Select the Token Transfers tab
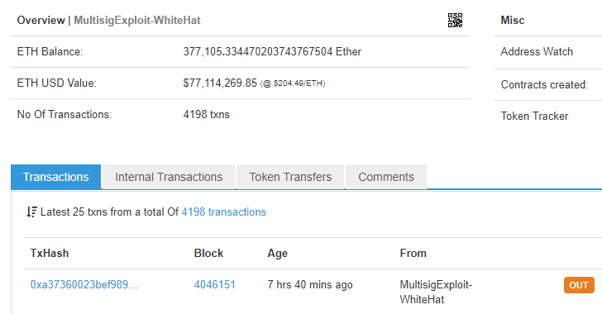The width and height of the screenshot is (602, 314). (290, 177)
